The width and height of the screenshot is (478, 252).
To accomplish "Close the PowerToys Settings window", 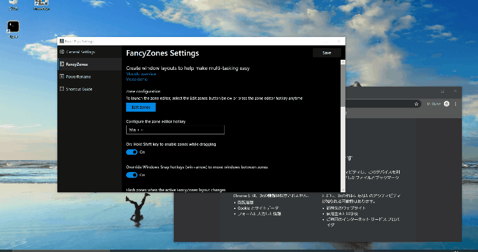I will (x=339, y=41).
